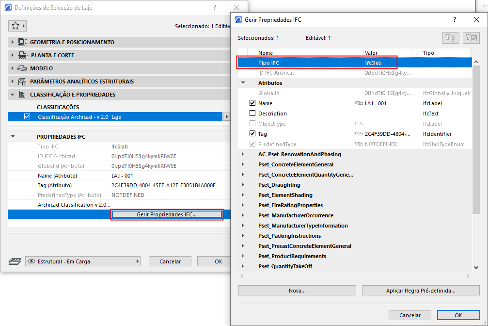
Task: Select the Tipo IFC row in IFC manager
Action: coord(355,63)
